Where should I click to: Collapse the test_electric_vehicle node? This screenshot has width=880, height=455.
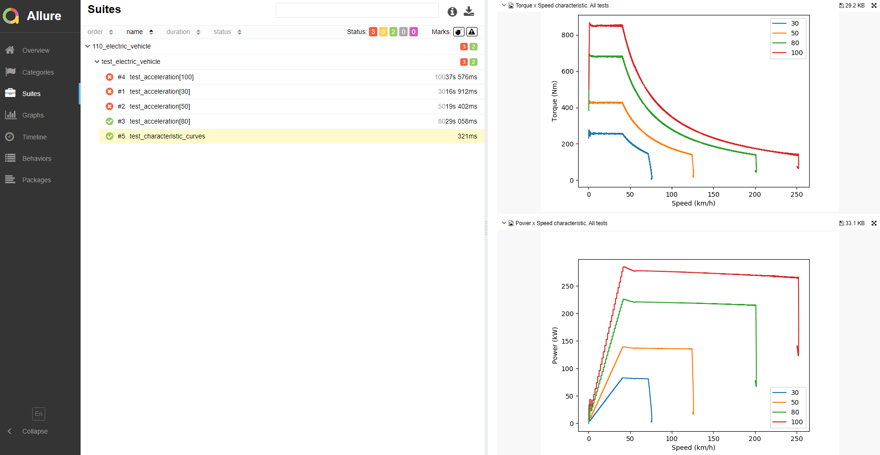(x=97, y=62)
